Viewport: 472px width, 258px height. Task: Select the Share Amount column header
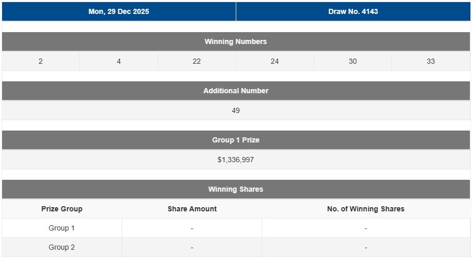192,209
